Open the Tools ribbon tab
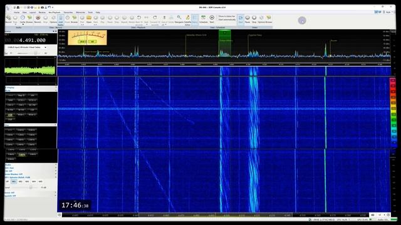The image size is (401, 225). (90, 12)
